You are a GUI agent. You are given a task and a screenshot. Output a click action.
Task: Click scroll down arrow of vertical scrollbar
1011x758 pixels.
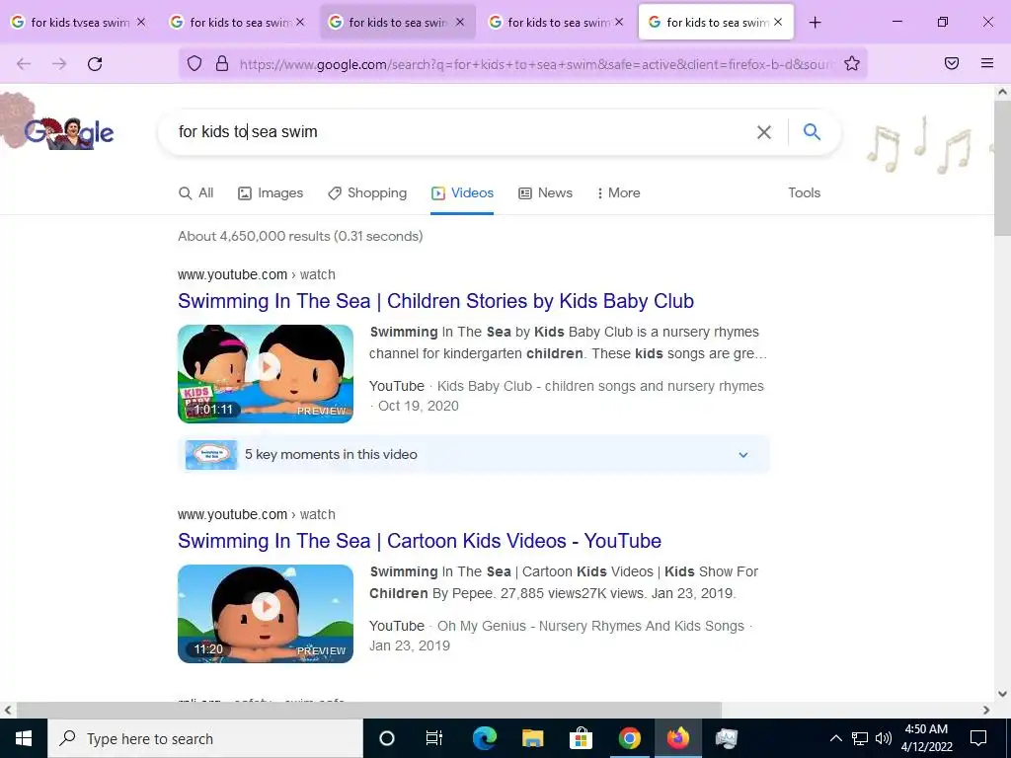pos(1003,694)
